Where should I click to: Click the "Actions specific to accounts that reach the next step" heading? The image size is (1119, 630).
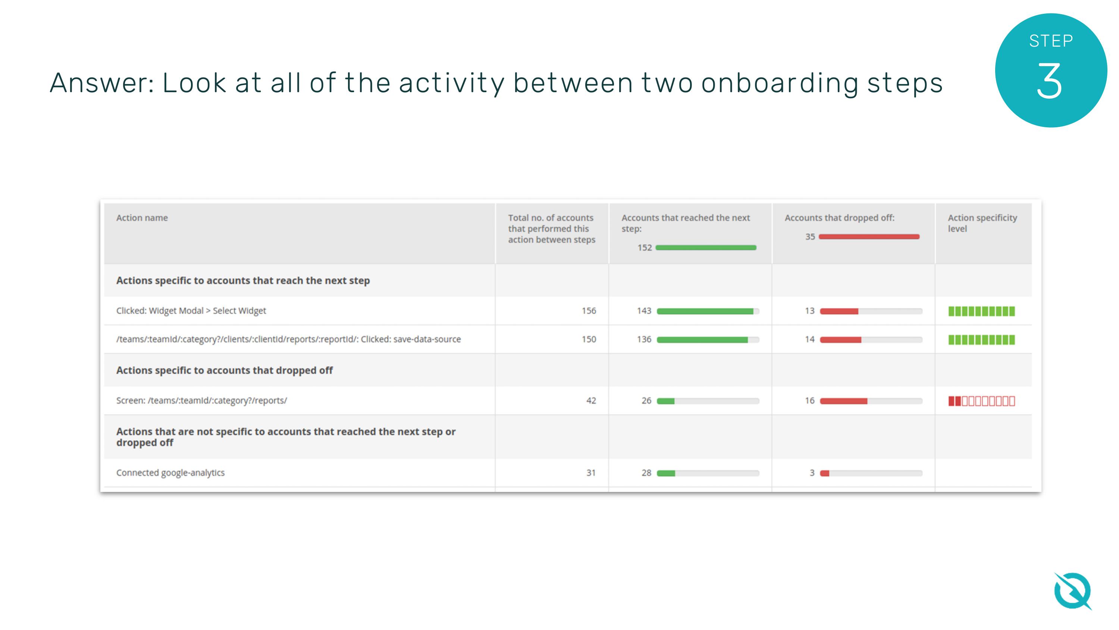coord(243,280)
